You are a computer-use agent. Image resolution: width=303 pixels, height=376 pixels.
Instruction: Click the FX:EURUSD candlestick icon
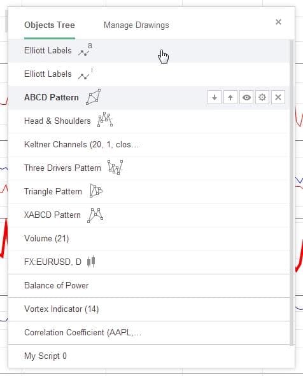pos(91,262)
